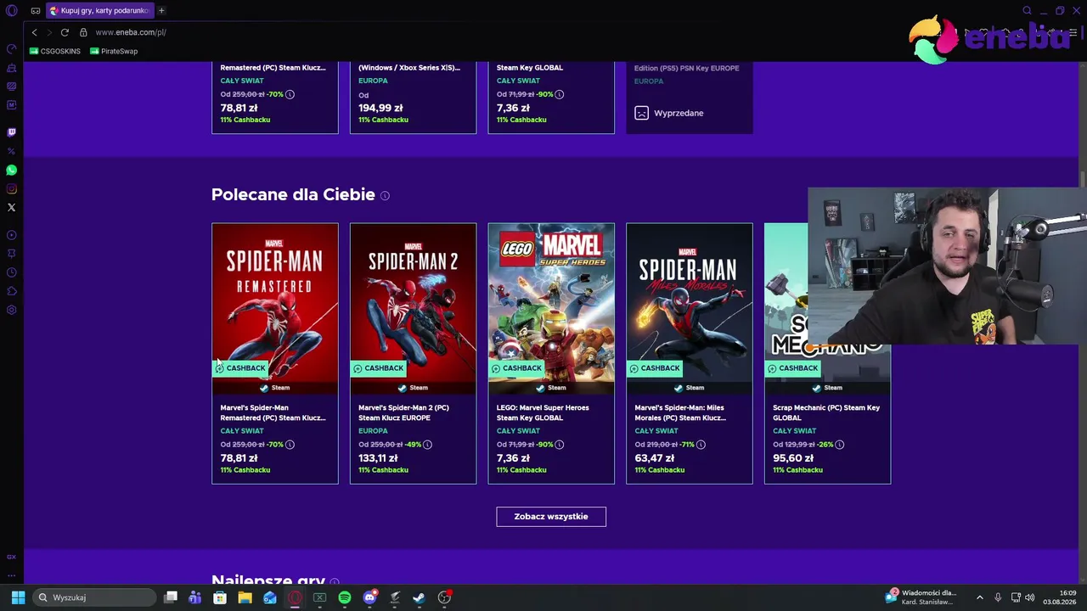Open Task View on the taskbar

[x=171, y=597]
